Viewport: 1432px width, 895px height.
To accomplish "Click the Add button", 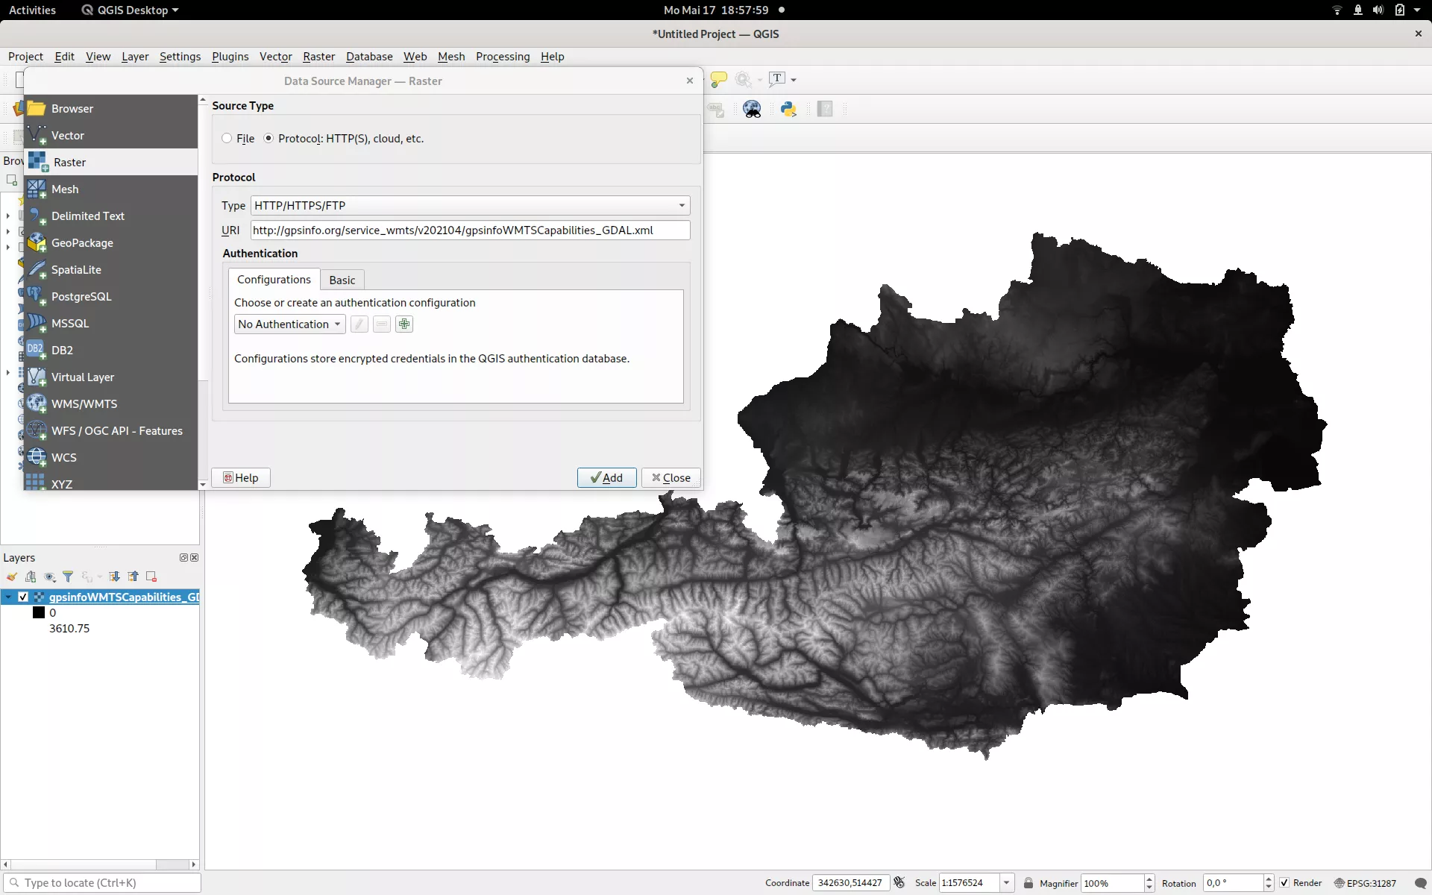I will tap(606, 478).
